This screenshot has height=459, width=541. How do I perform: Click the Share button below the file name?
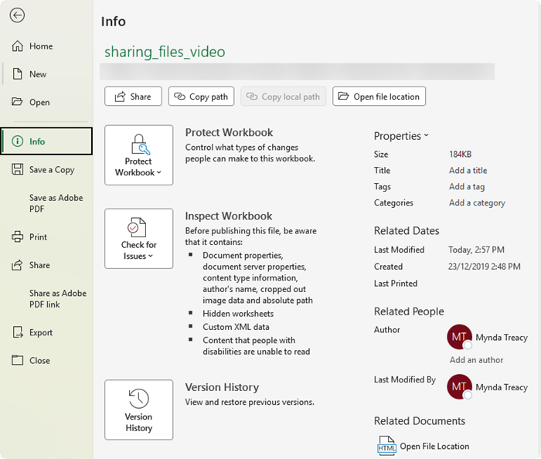coord(133,97)
